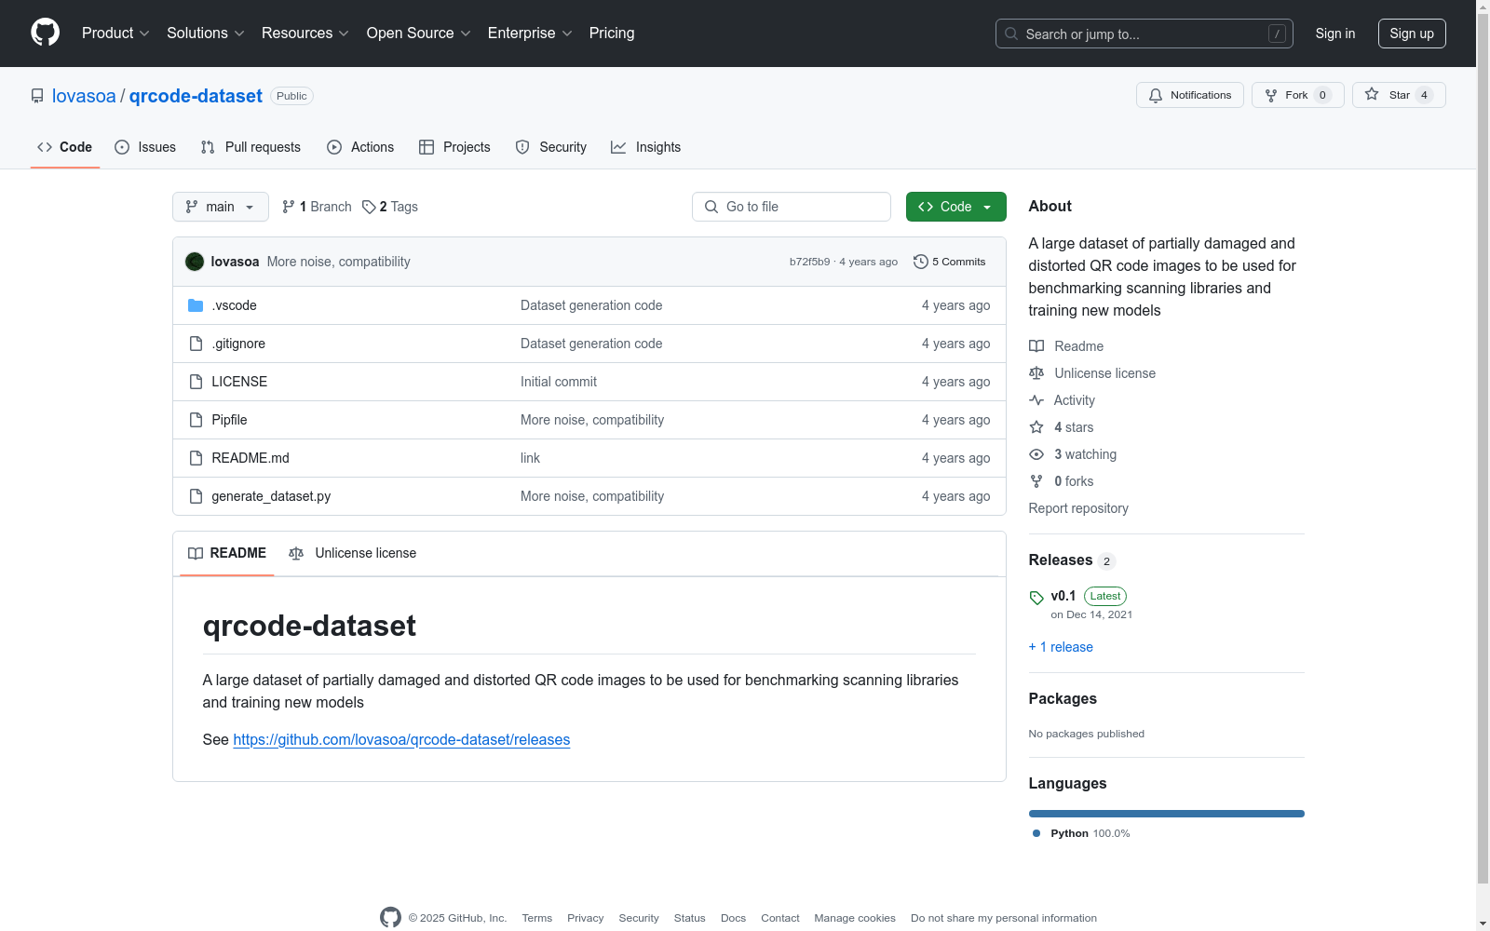This screenshot has height=931, width=1490.
Task: Click the LICENSE file icon
Action: click(196, 382)
